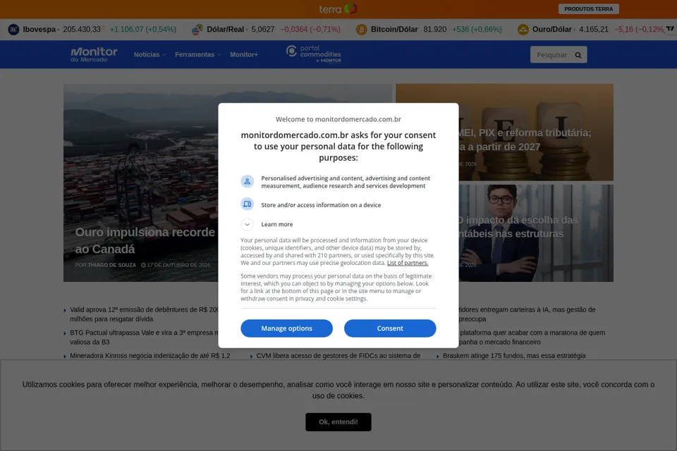Viewport: 677px width, 451px height.
Task: Expand the Learn more chevron
Action: (247, 224)
